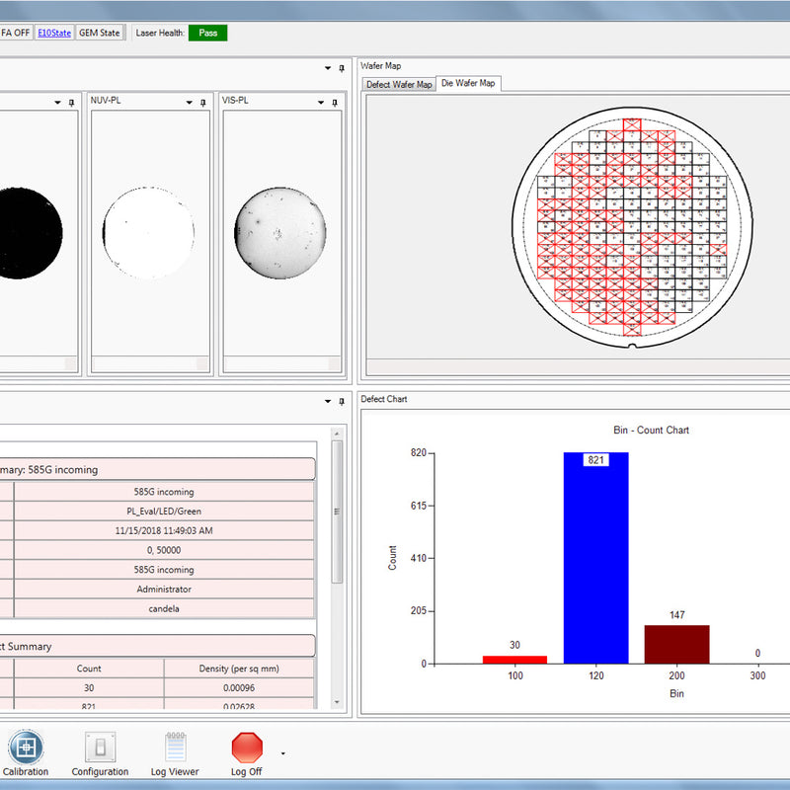The image size is (790, 790).
Task: Toggle the FA OFF status button
Action: 16,33
